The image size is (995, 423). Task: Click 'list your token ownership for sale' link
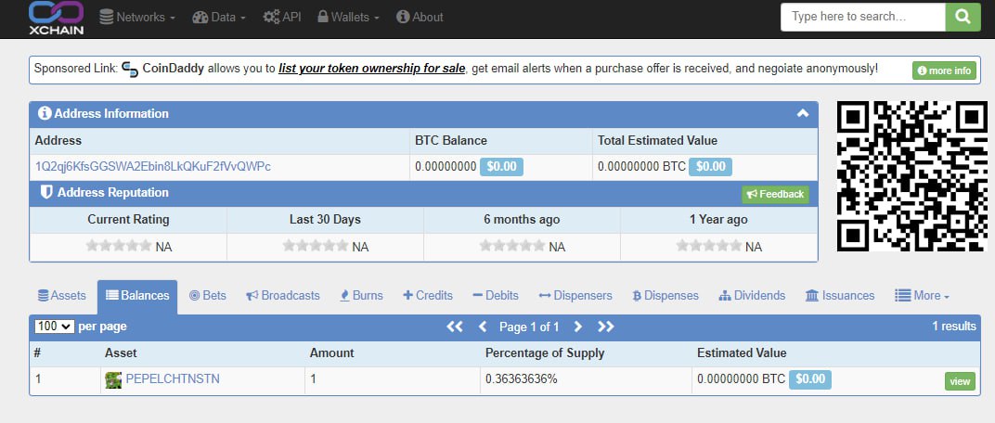[x=372, y=69]
